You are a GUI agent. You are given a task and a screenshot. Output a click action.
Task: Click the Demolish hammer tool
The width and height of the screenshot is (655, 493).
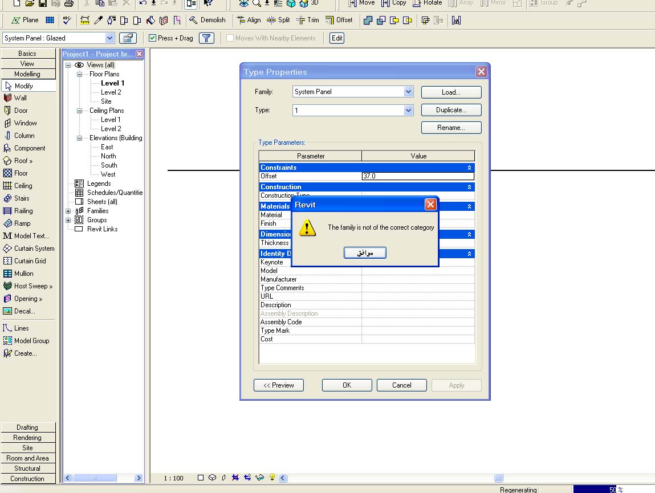207,20
